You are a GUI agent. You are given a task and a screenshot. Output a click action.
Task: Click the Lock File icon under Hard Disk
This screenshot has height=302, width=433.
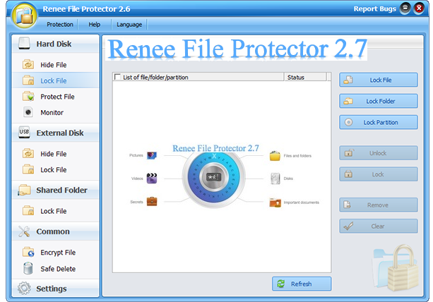click(x=28, y=80)
